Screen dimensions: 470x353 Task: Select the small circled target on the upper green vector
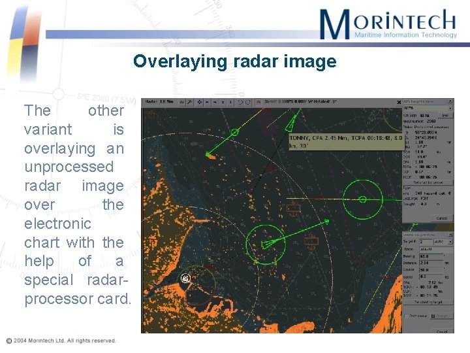[x=235, y=132]
